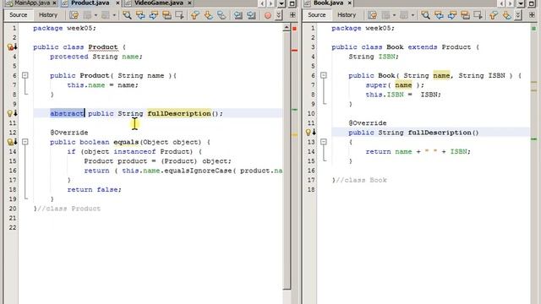Click Find Next Occurrence in Product.java toolbar
Image resolution: width=541 pixels, height=304 pixels.
pyautogui.click(x=154, y=15)
